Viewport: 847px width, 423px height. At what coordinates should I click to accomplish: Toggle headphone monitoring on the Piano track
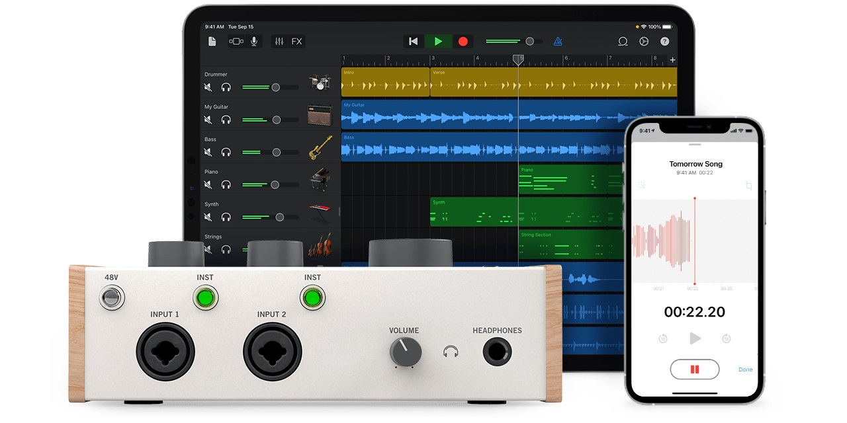pyautogui.click(x=226, y=184)
